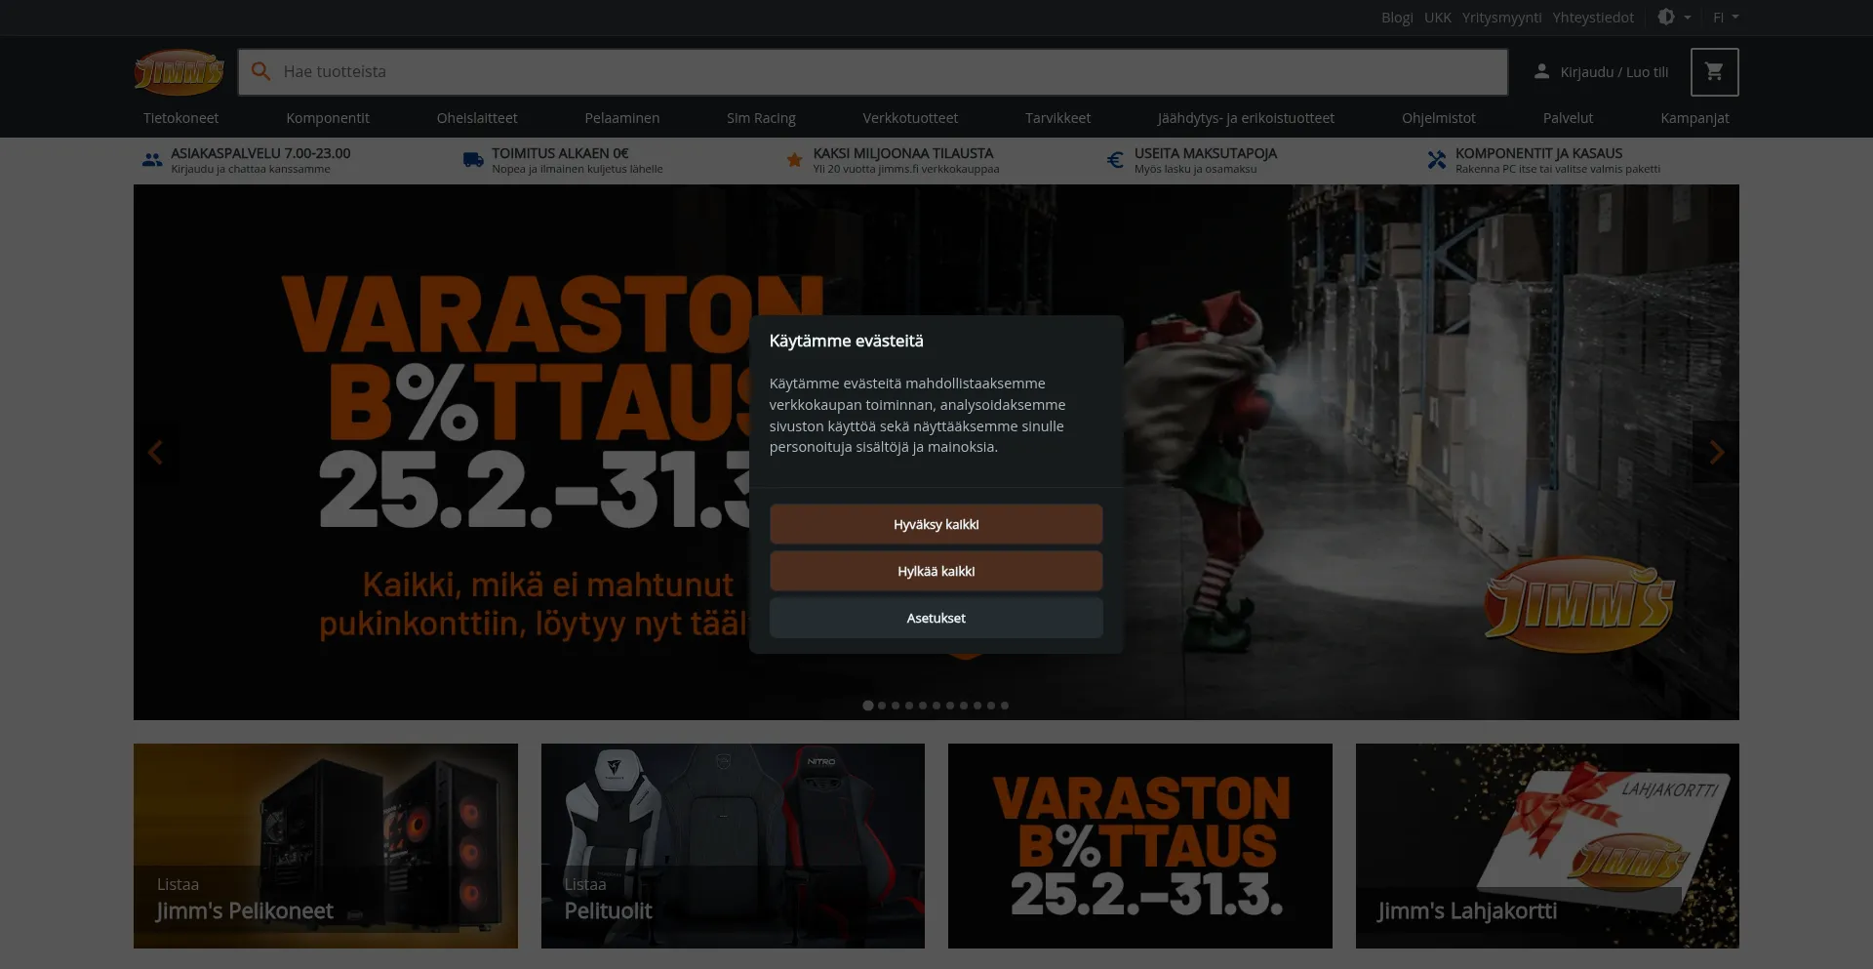
Task: Open the UKK link
Action: (x=1438, y=18)
